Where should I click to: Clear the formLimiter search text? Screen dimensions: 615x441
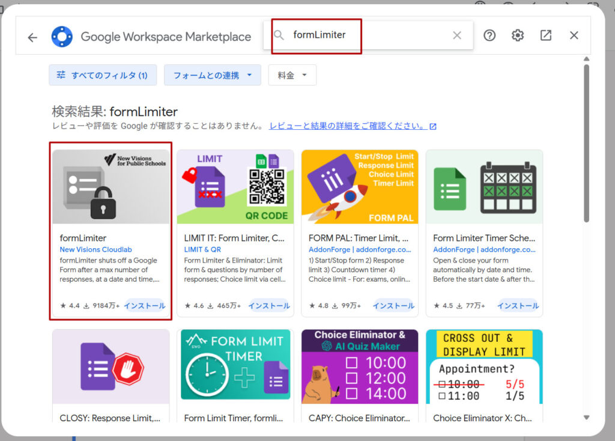[x=457, y=35]
